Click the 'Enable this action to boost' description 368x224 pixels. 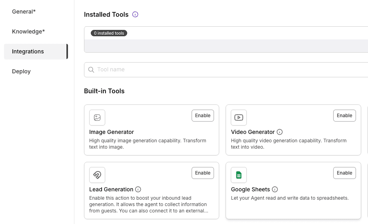coord(148,204)
